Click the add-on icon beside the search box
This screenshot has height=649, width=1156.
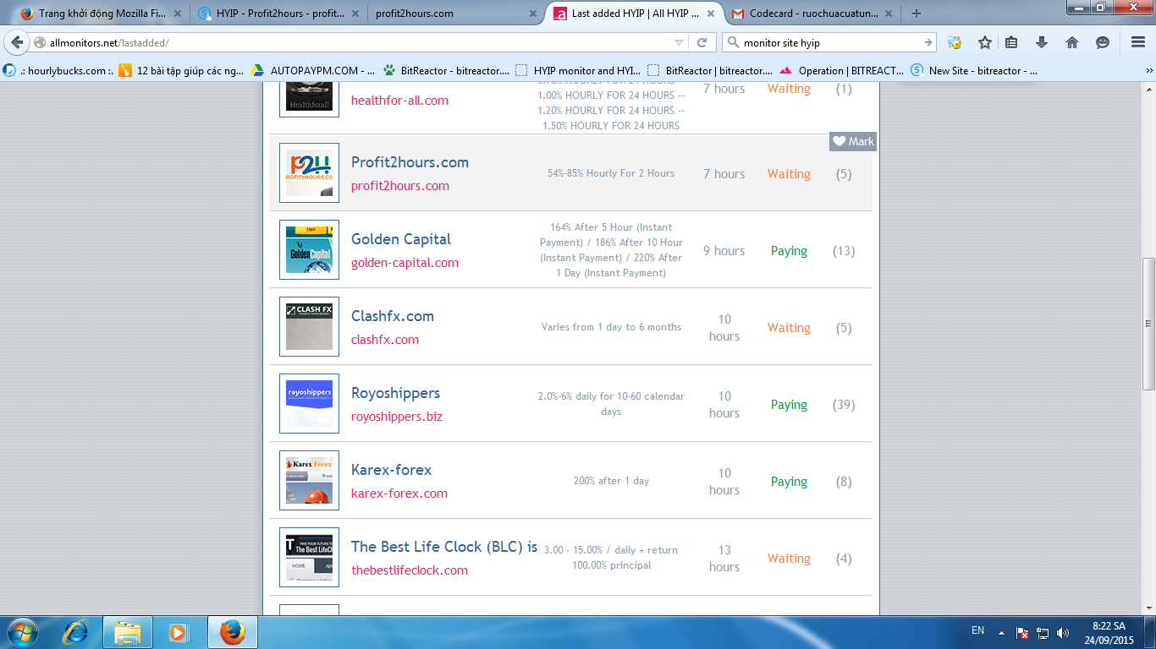tap(955, 42)
